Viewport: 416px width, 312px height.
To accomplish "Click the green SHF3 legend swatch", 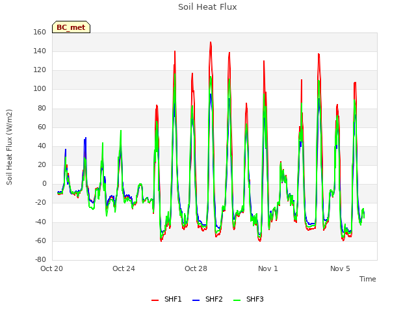I will (x=237, y=300).
